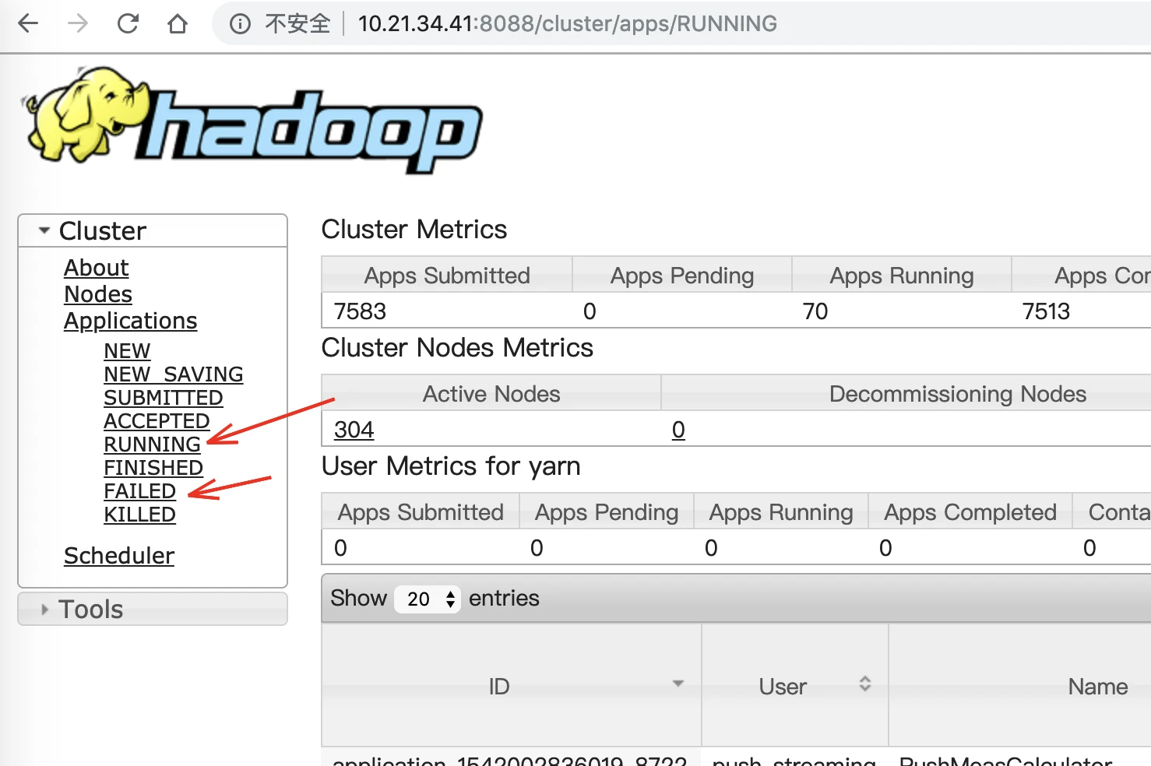The width and height of the screenshot is (1151, 766).
Task: Focus the address bar URL
Action: [x=567, y=24]
